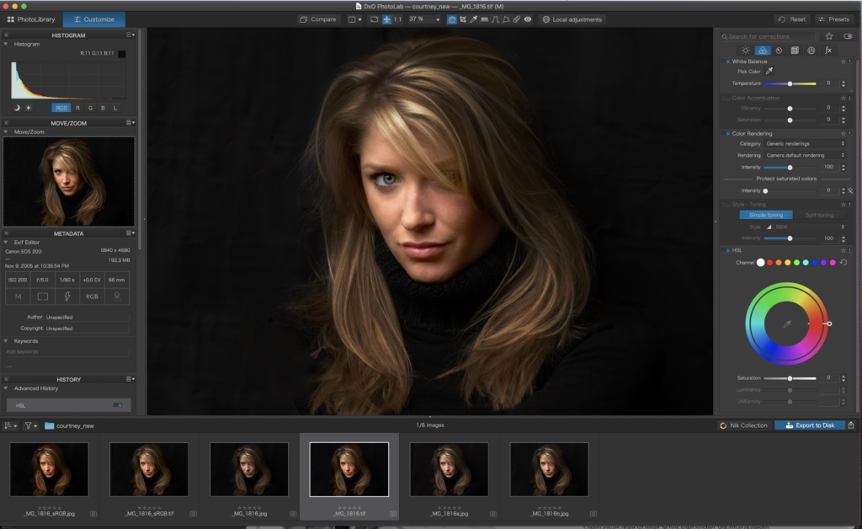This screenshot has width=862, height=529.
Task: Show shadow clipping with the moon icon
Action: point(17,108)
